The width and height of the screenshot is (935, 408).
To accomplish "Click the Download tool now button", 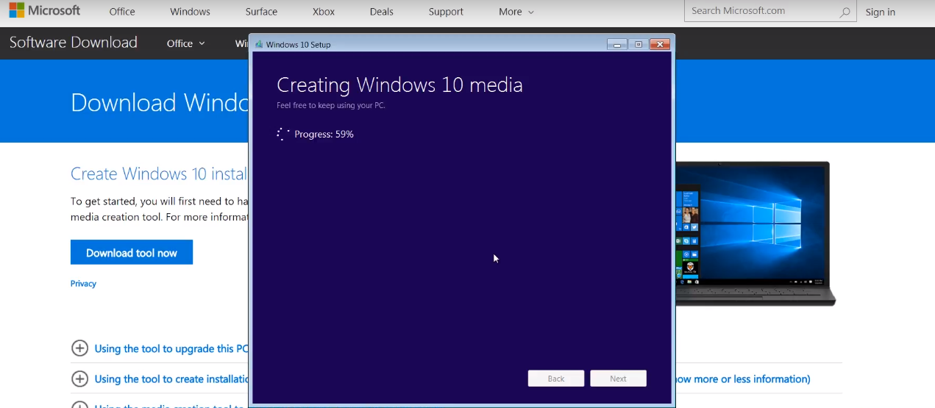I will coord(132,252).
